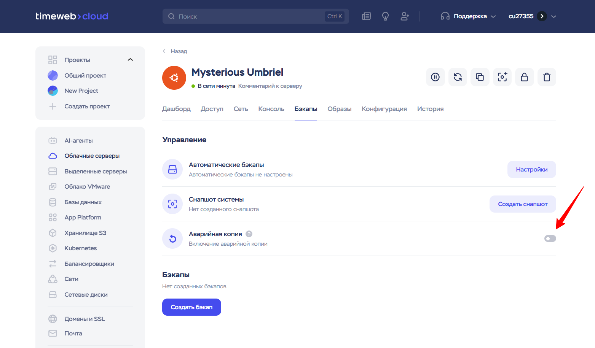595x348 pixels.
Task: Click the clone server icon
Action: 480,77
